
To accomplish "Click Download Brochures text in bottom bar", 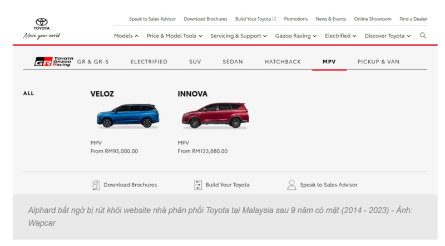I will point(130,185).
